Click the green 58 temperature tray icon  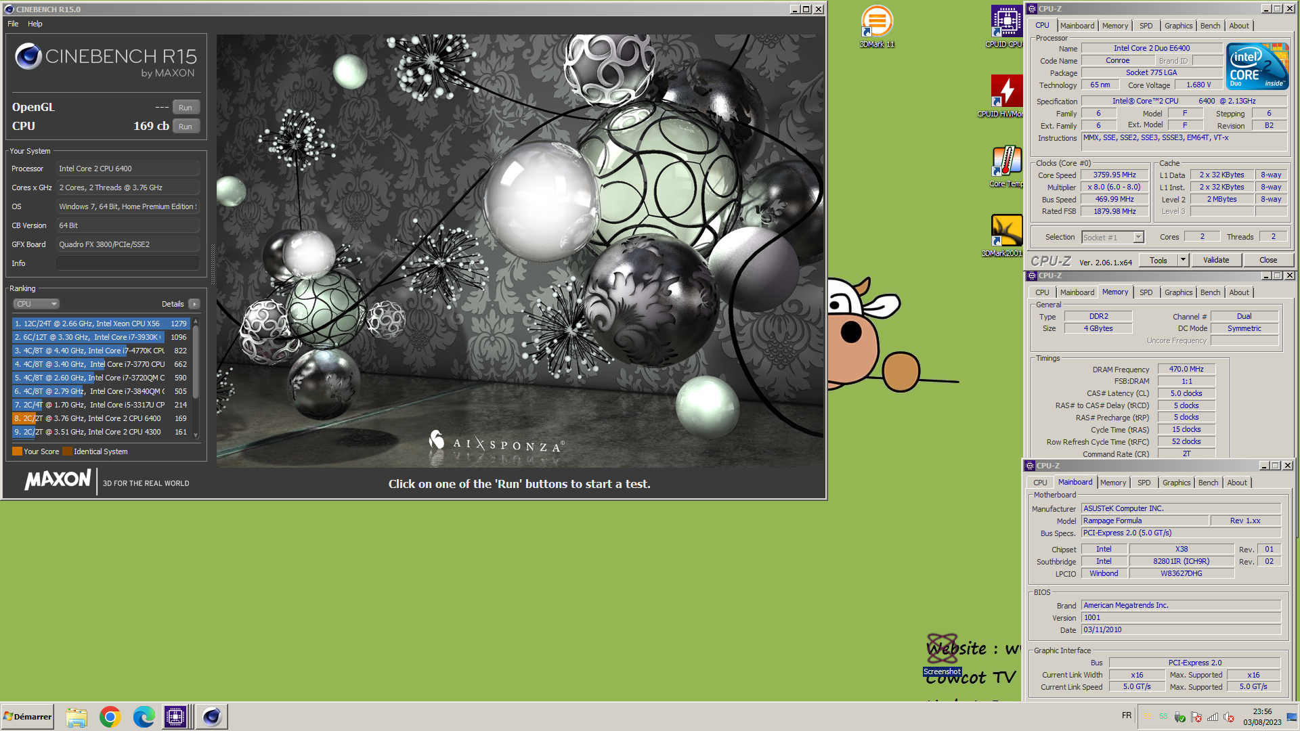[x=1163, y=715]
